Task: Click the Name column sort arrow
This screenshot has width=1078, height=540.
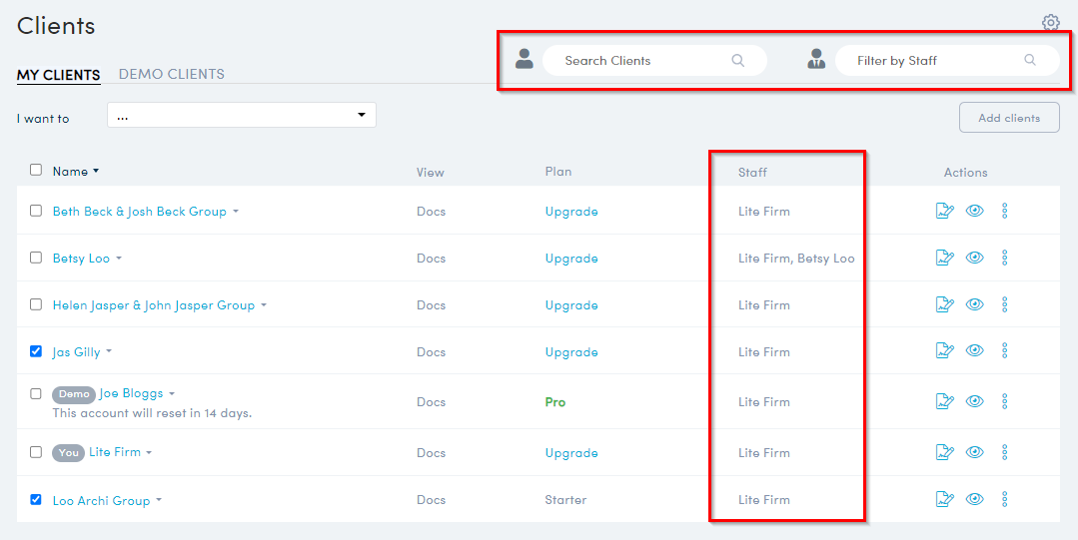Action: [96, 172]
